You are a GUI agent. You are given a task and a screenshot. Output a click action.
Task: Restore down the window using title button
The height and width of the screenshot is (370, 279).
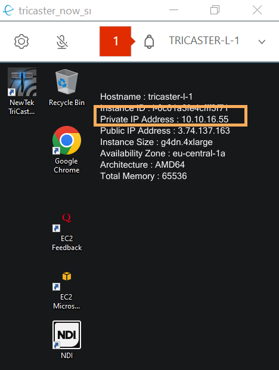coord(215,10)
